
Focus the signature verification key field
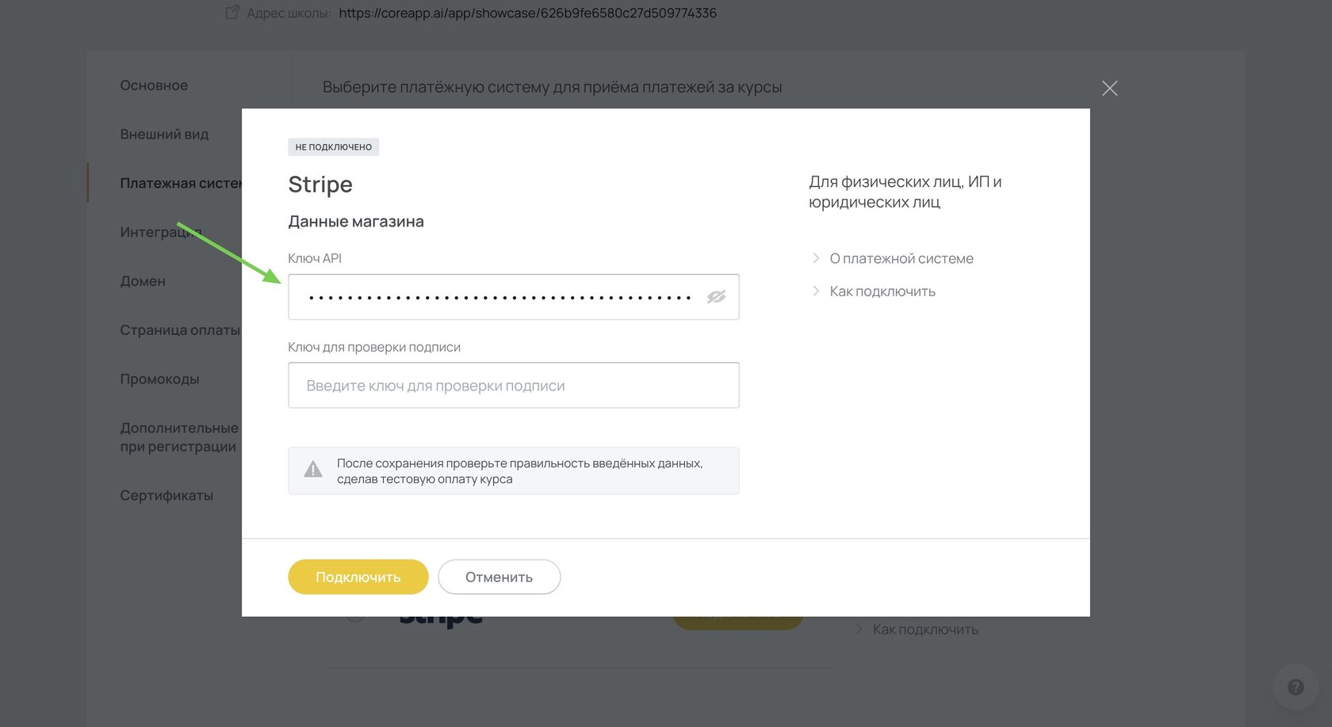(x=514, y=386)
